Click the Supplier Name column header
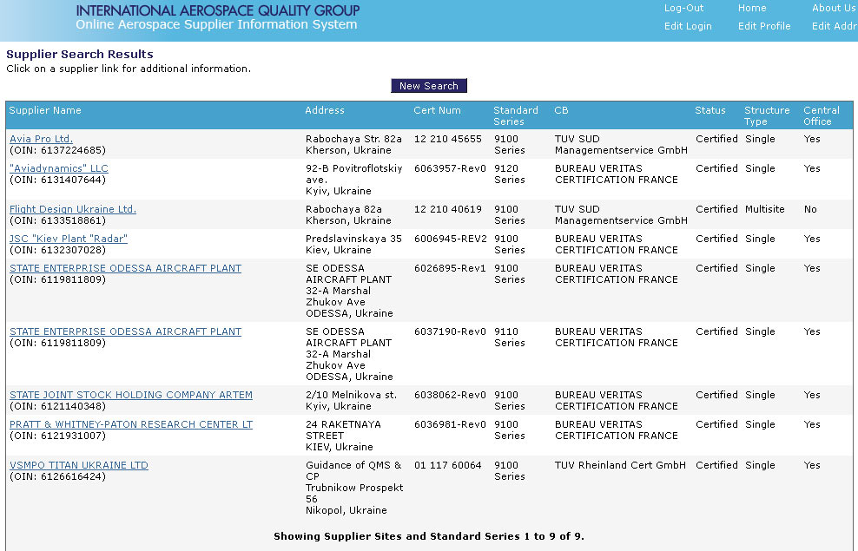 click(45, 110)
